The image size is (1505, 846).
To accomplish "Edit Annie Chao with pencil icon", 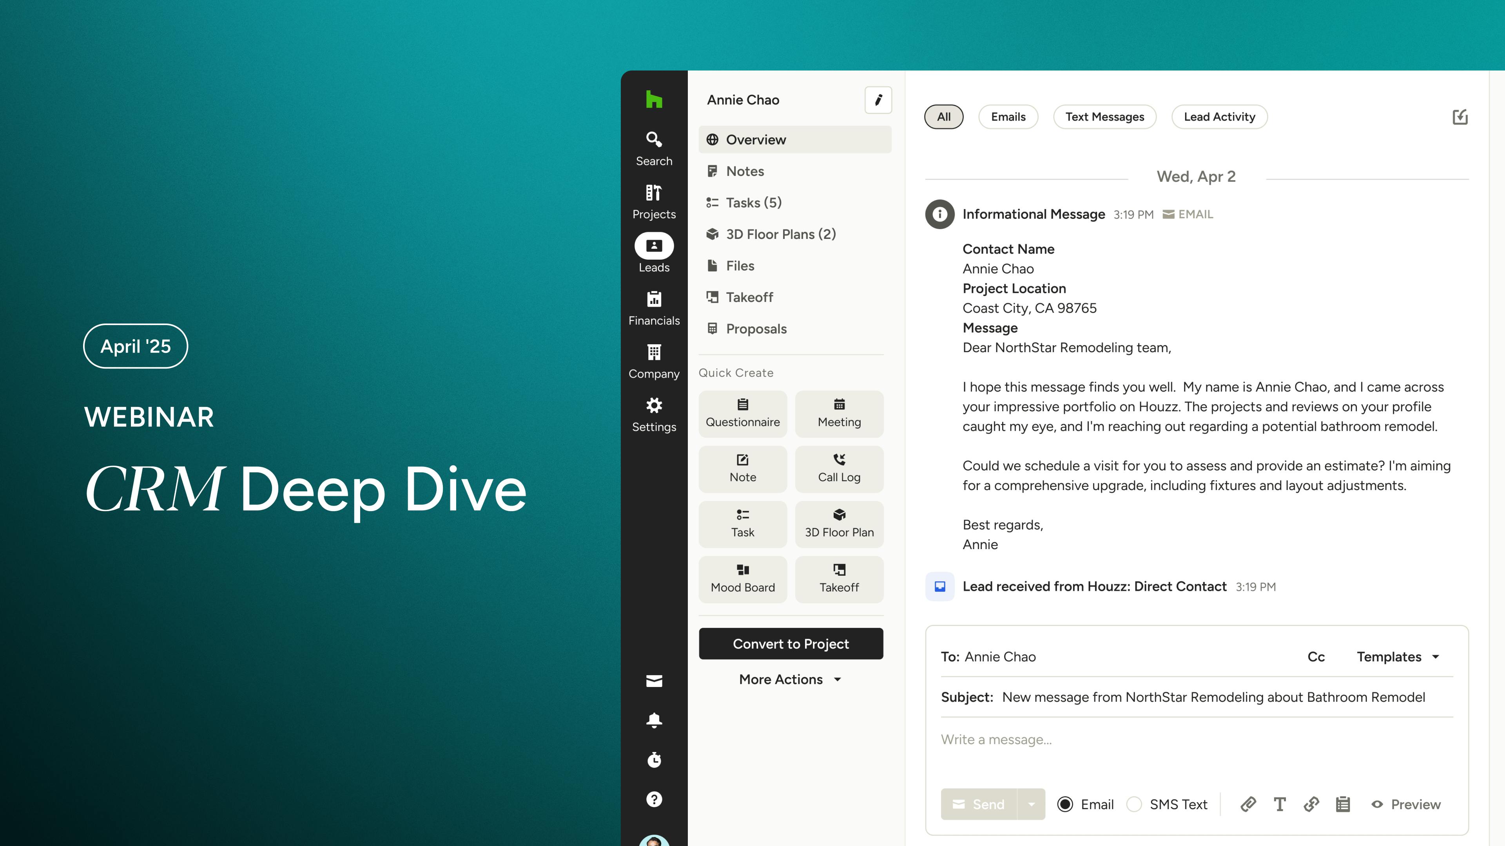I will coord(878,100).
